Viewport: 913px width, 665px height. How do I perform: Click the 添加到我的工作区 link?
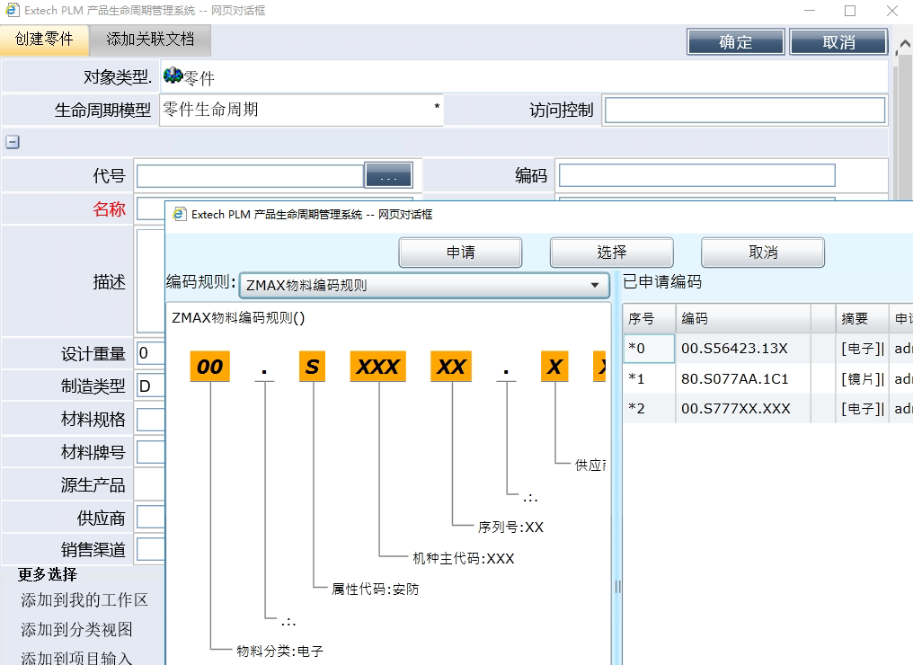coord(84,600)
